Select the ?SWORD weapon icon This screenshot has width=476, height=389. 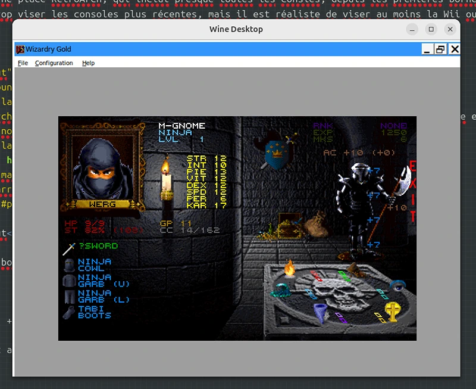[x=69, y=249]
